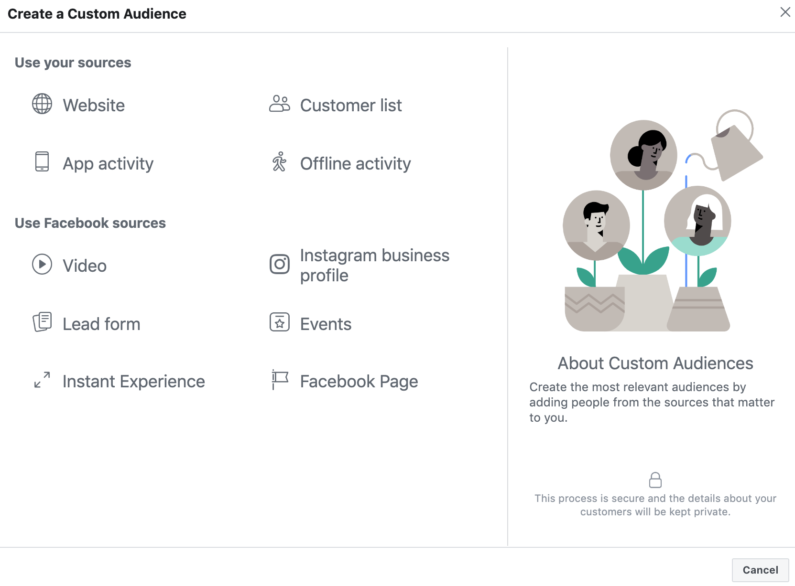Viewport: 795px width, 586px height.
Task: Choose Website as the audience source
Action: [x=94, y=105]
